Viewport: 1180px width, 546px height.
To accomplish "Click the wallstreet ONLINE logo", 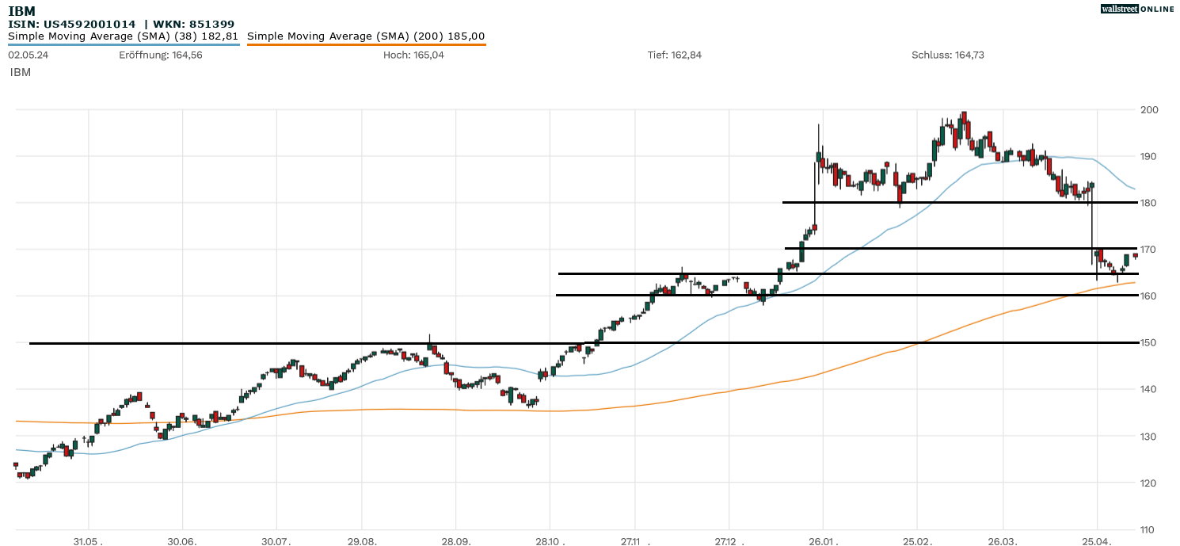I will 1137,9.
